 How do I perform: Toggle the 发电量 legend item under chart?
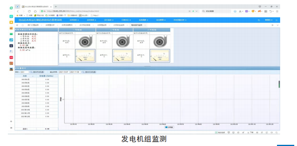click(x=169, y=127)
